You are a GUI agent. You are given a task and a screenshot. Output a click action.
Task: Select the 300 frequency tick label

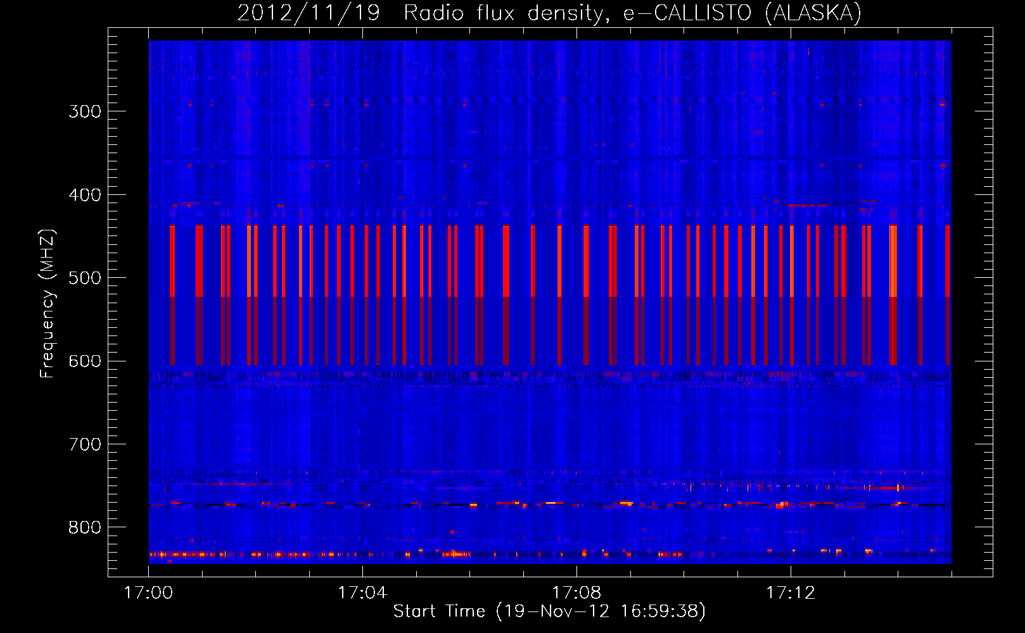85,111
